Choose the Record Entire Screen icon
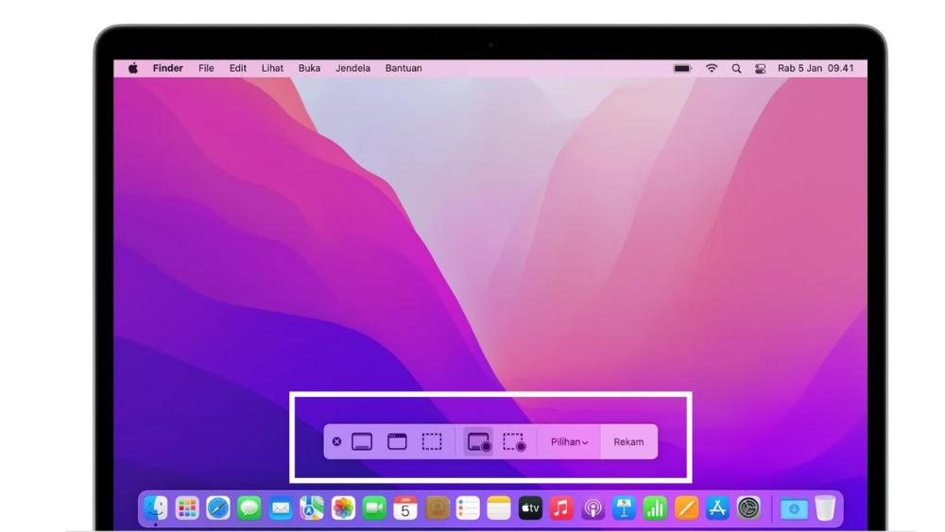Image resolution: width=945 pixels, height=532 pixels. 479,442
